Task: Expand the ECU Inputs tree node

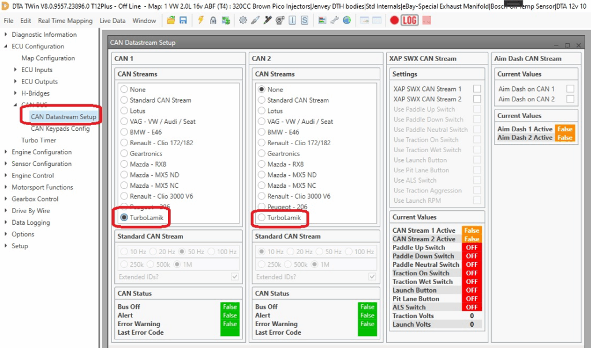Action: (16, 70)
